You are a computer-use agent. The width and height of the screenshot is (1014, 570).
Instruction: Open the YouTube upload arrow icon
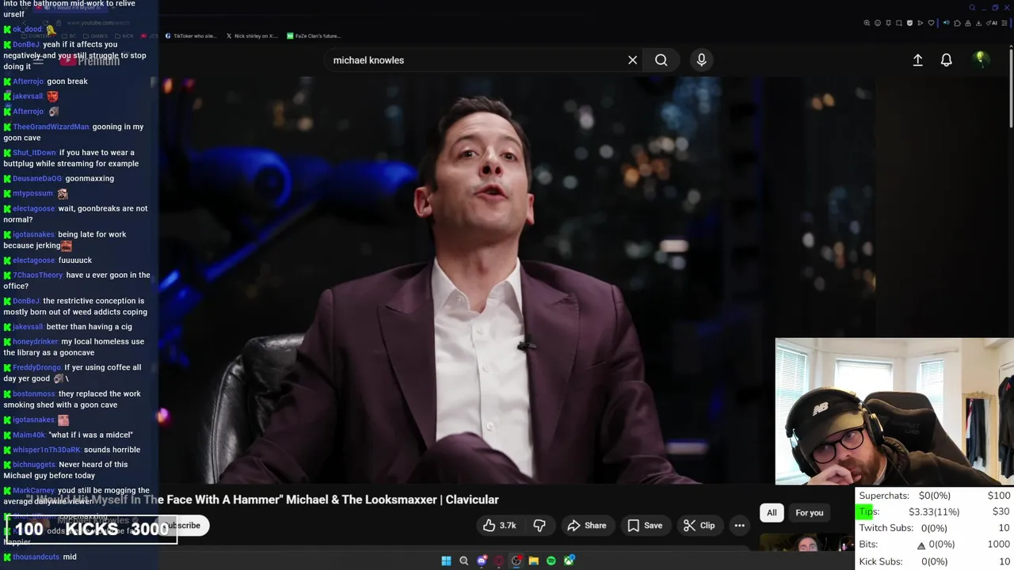(917, 60)
